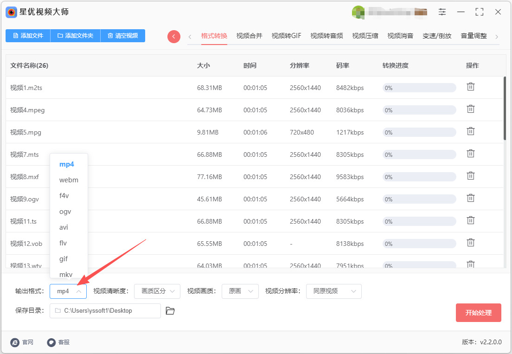Click the 9583kbps bitrate cell

[350, 177]
